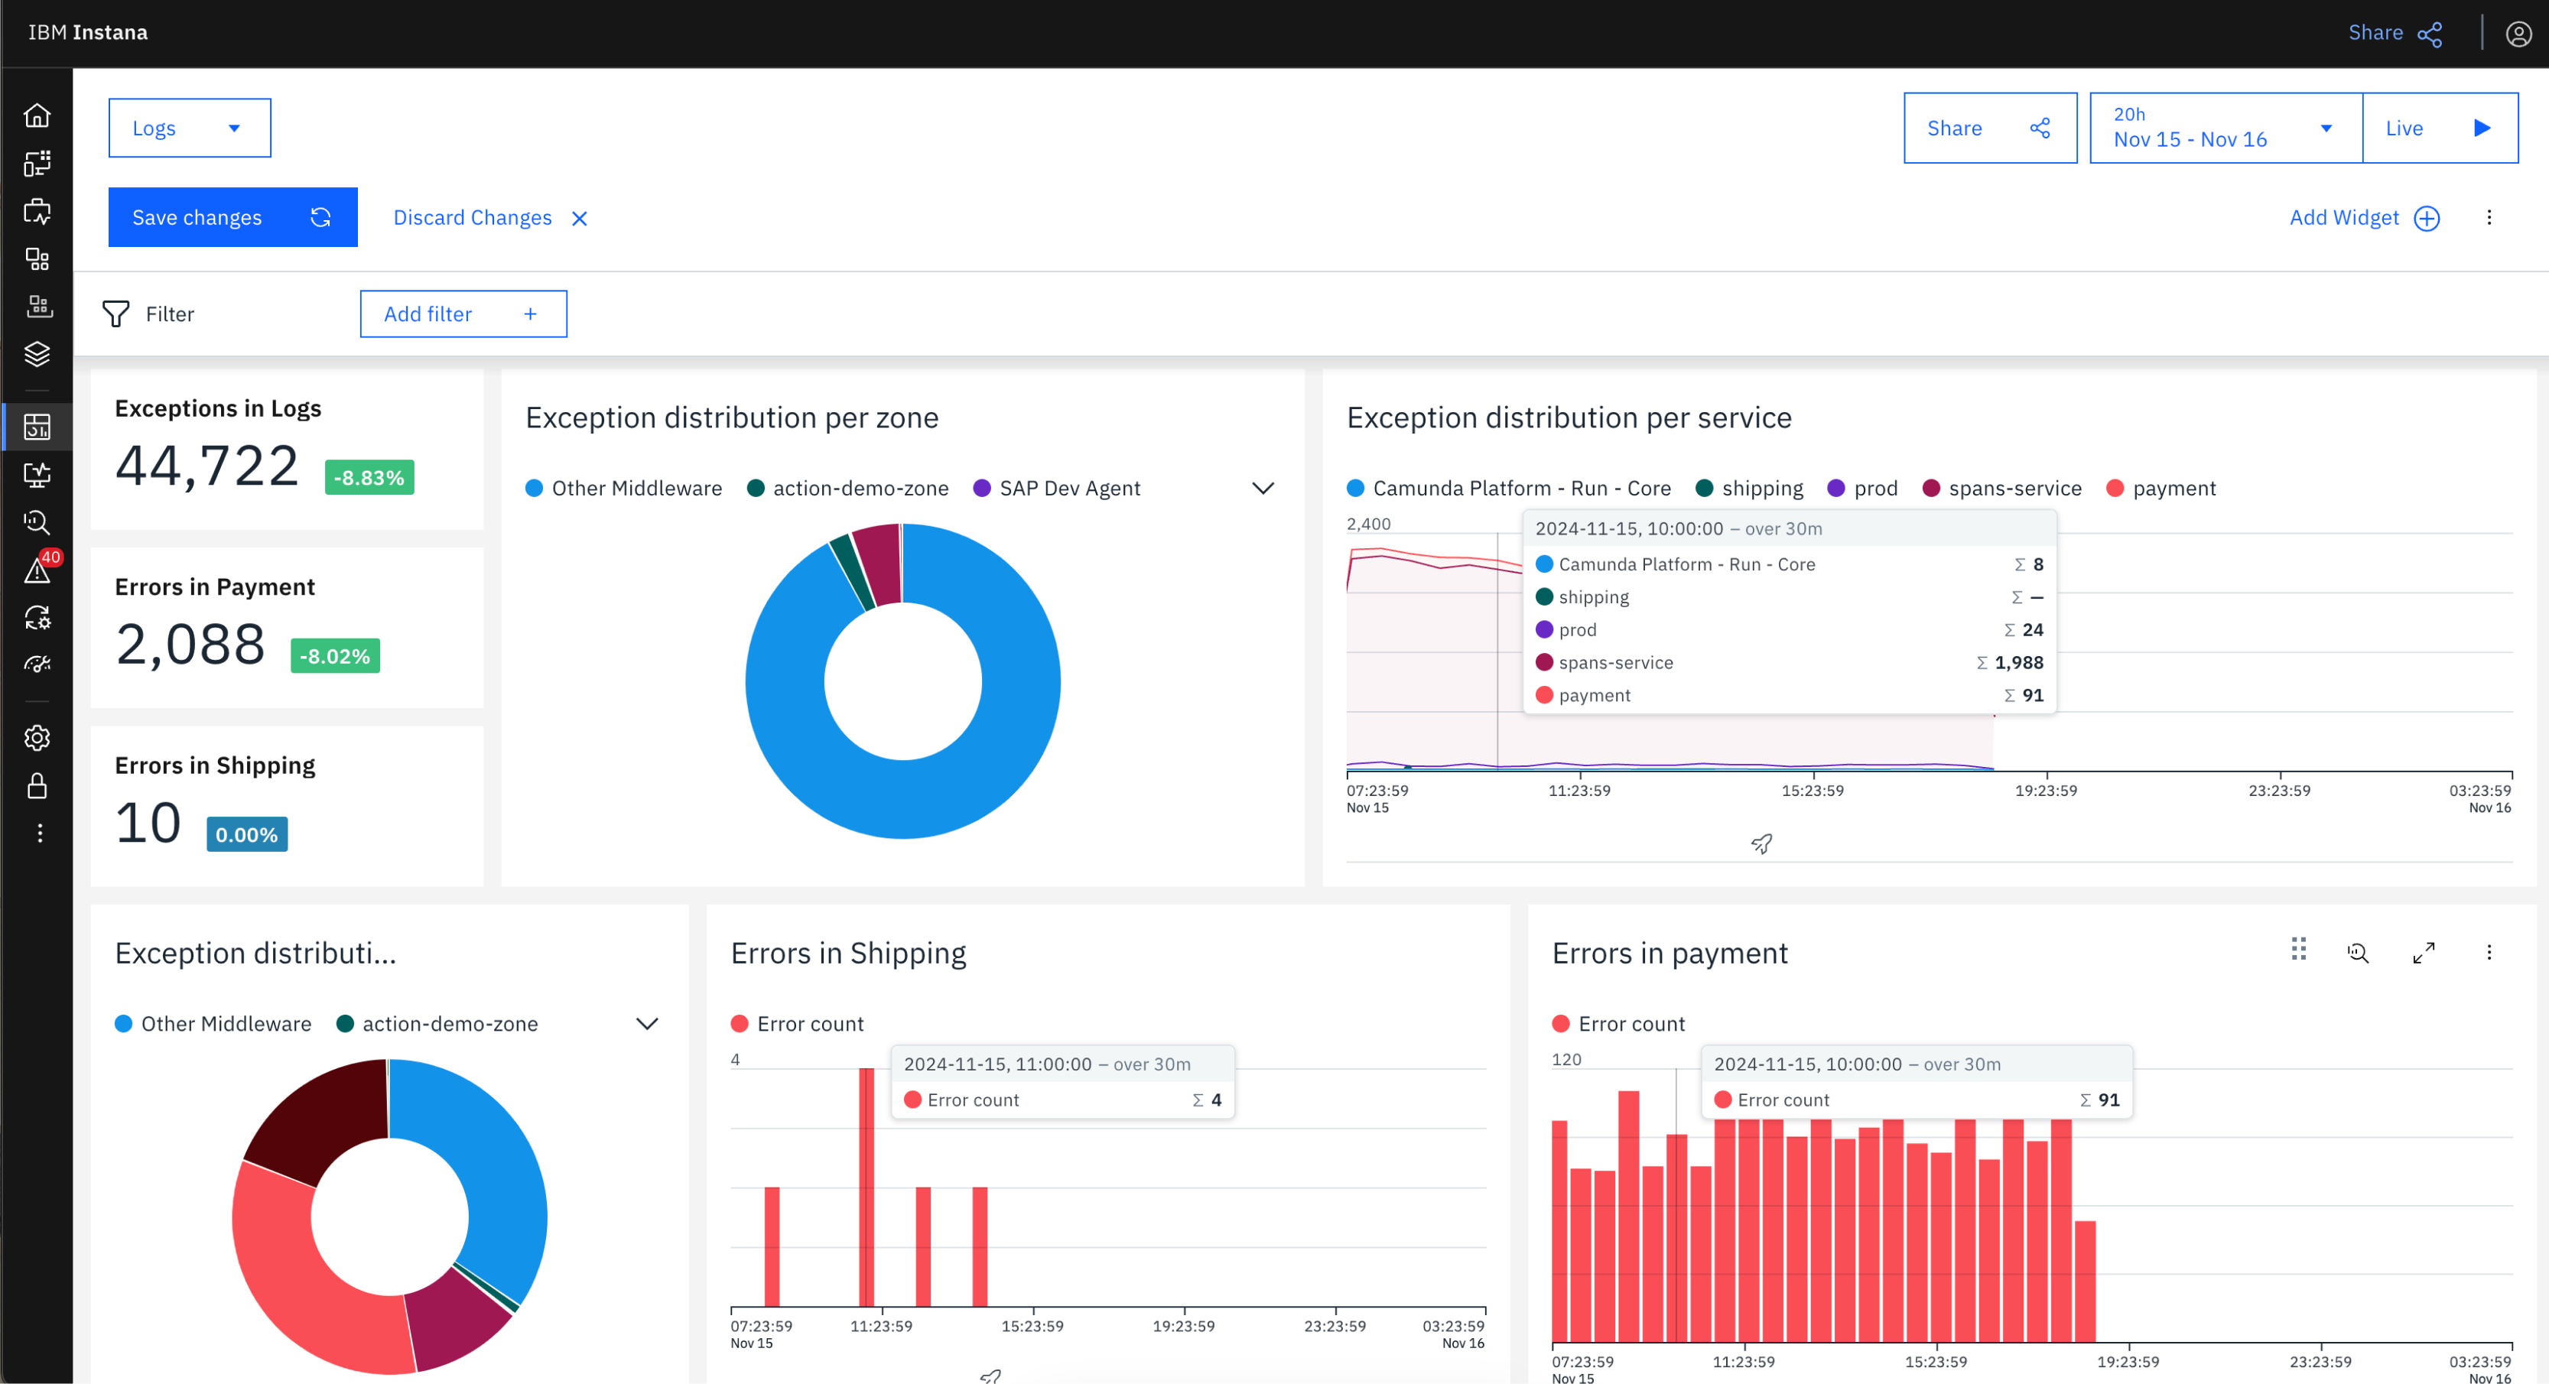Click the Share link in top header
The image size is (2549, 1384).
[2395, 33]
